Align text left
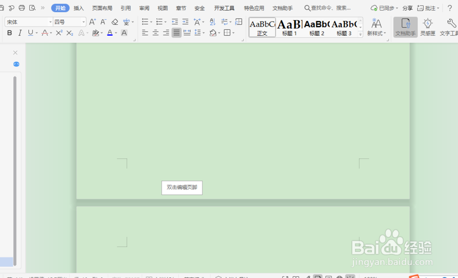Image resolution: width=458 pixels, height=278 pixels. pos(145,33)
